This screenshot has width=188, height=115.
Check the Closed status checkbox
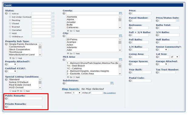[x=10, y=23]
